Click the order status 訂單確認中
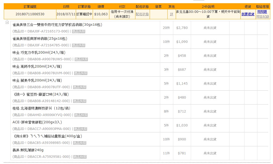 (x=84, y=14)
